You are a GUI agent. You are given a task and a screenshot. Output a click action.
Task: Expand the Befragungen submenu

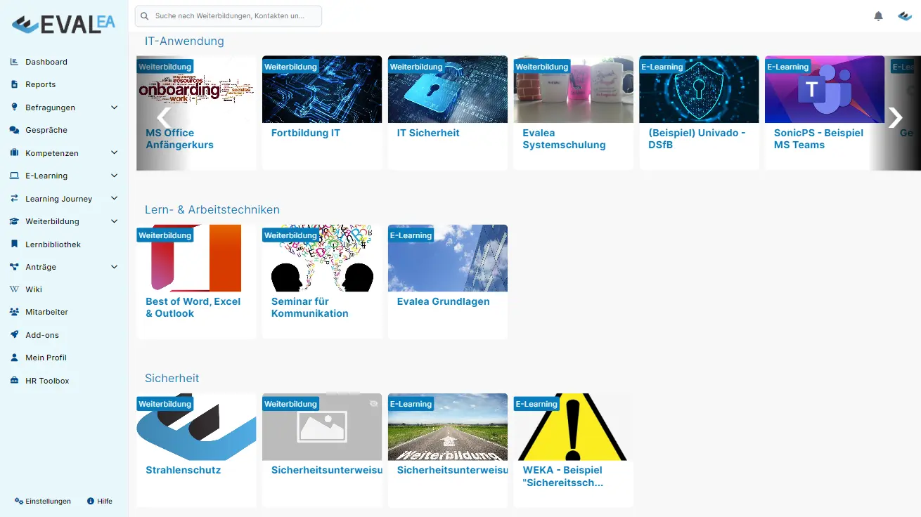[115, 107]
